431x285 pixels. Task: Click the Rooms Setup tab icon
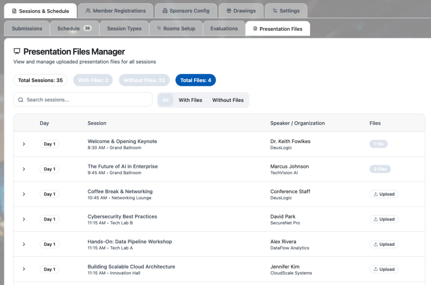point(159,29)
